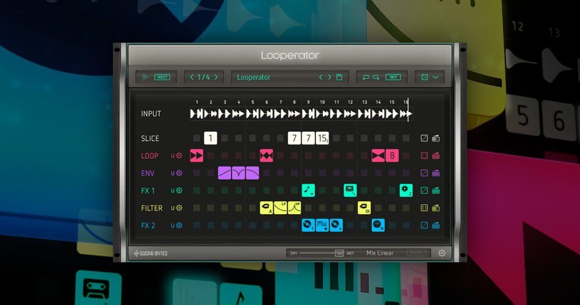
Task: Toggle the U button on the ENV row
Action: click(x=173, y=173)
